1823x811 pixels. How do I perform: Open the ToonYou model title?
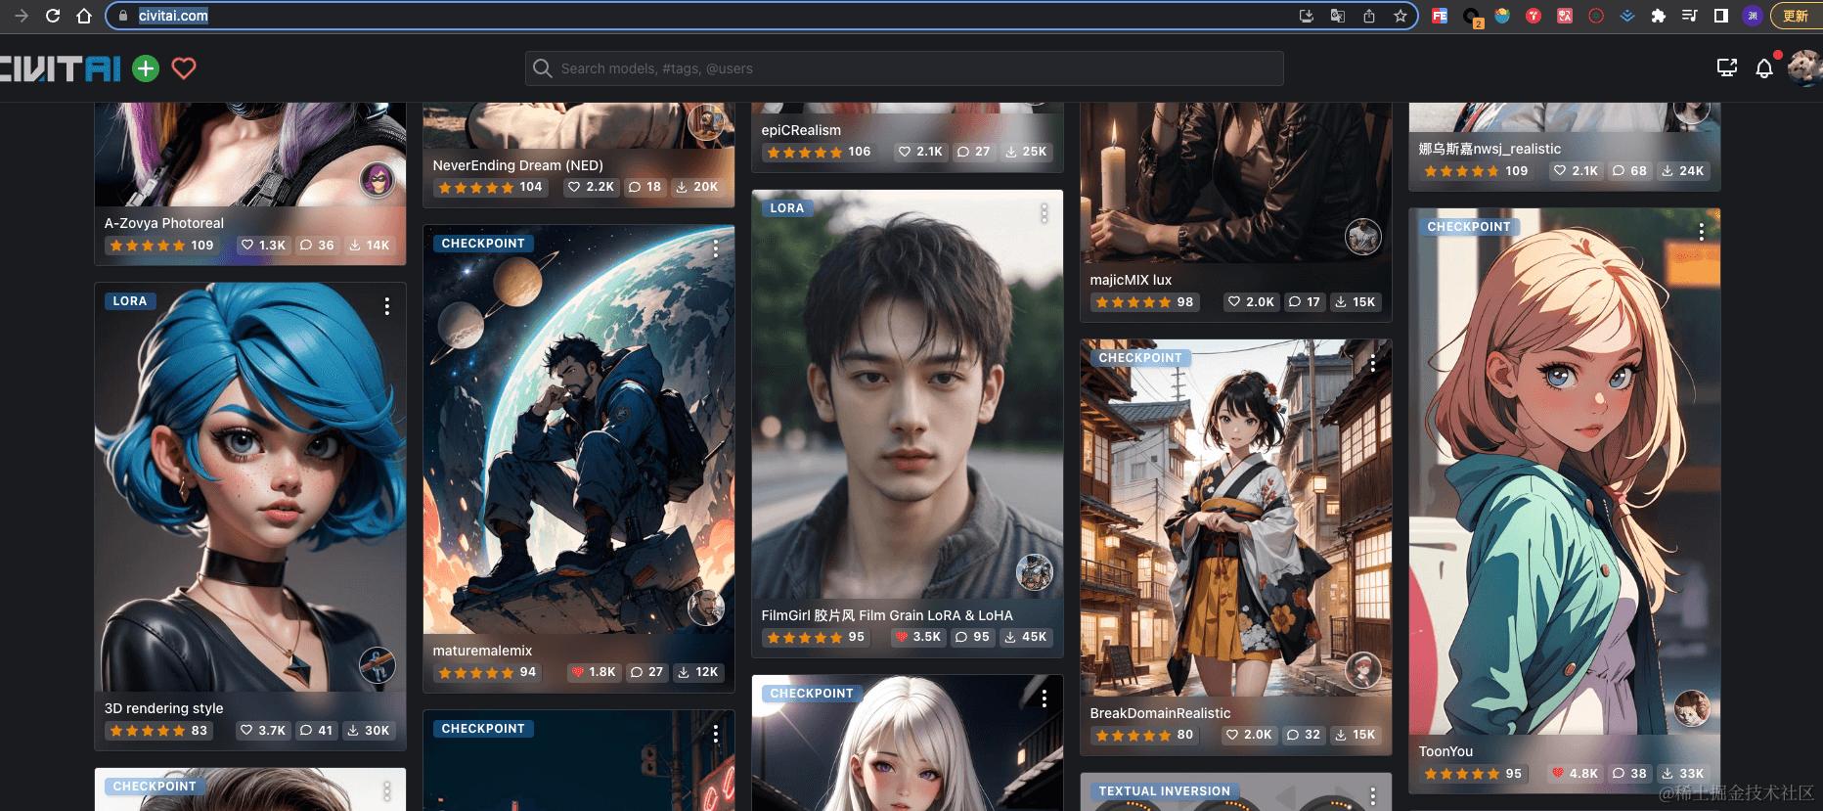1445,751
